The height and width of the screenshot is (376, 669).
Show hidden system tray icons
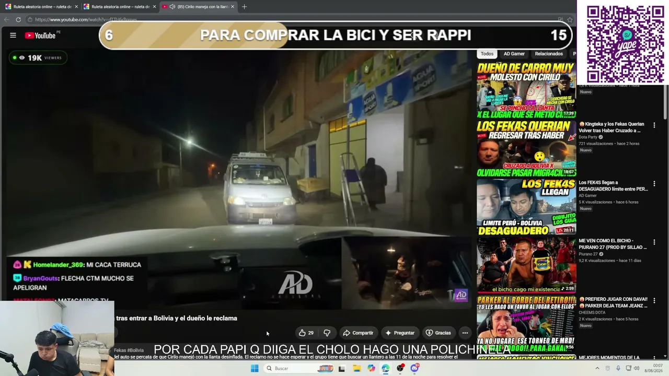tap(597, 368)
